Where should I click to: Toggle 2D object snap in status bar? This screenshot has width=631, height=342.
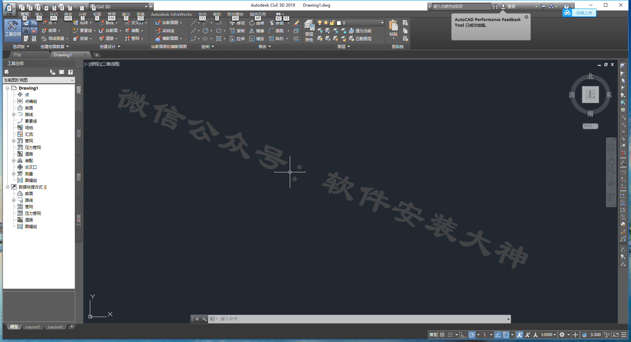click(506, 335)
